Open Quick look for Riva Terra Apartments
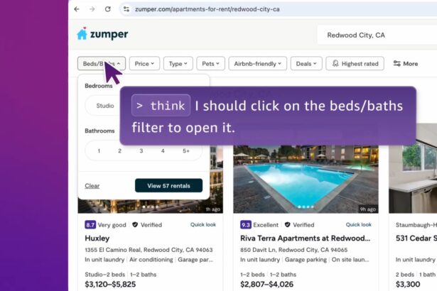 (358, 224)
